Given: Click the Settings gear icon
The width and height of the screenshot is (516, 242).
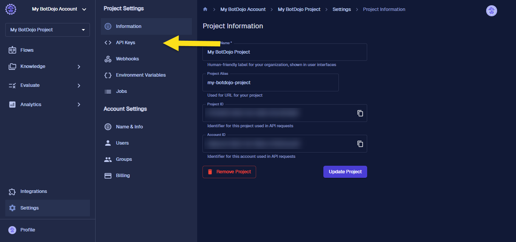Looking at the screenshot, I should click(x=12, y=208).
